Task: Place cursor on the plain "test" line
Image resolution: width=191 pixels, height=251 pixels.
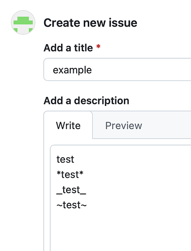Action: point(65,159)
